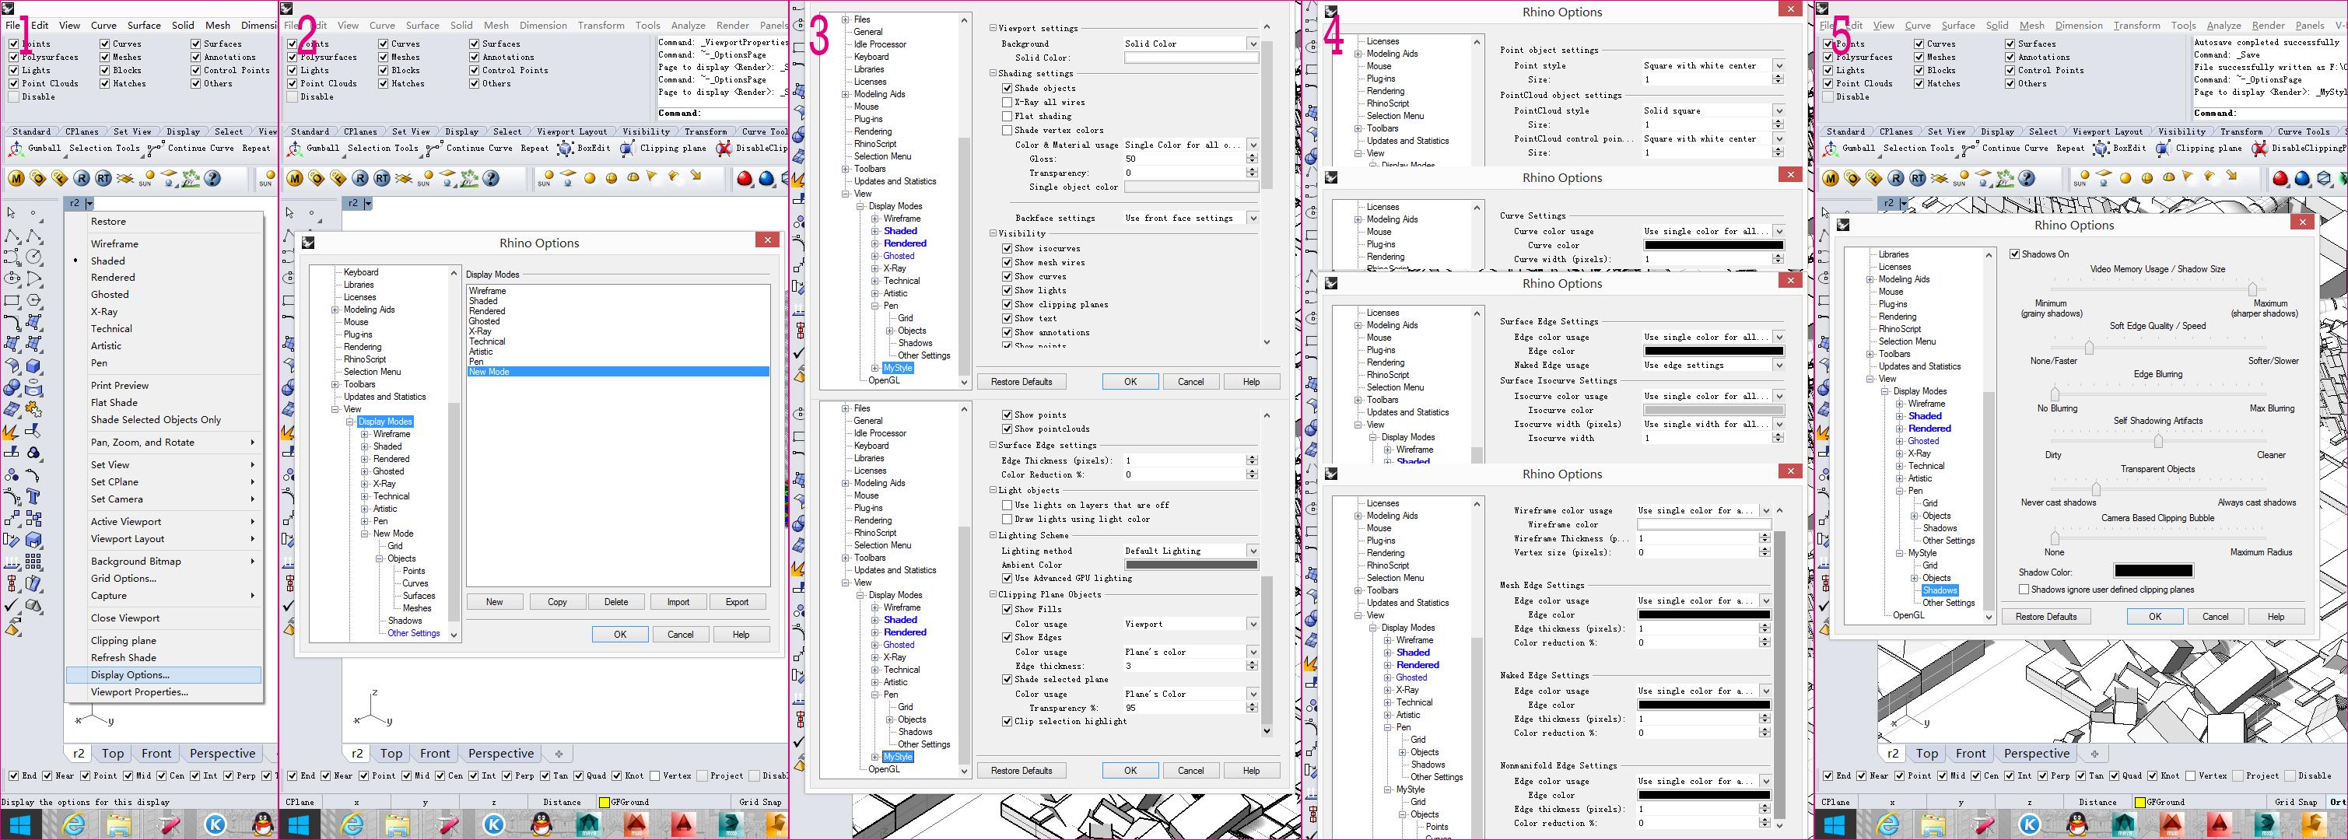Click the Export display mode button

(x=737, y=602)
